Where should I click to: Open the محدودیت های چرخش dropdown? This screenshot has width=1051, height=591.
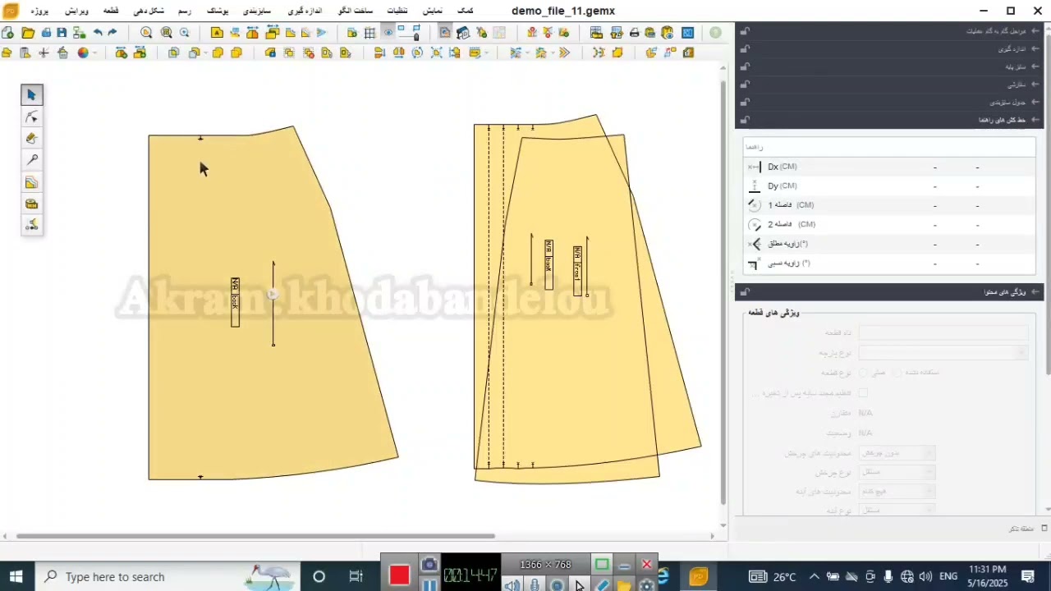[x=897, y=453]
